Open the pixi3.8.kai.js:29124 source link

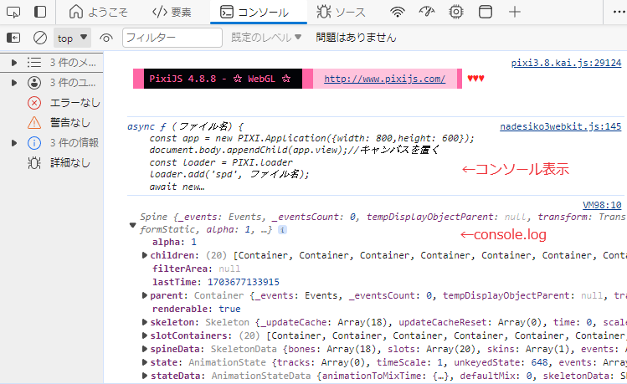[566, 63]
